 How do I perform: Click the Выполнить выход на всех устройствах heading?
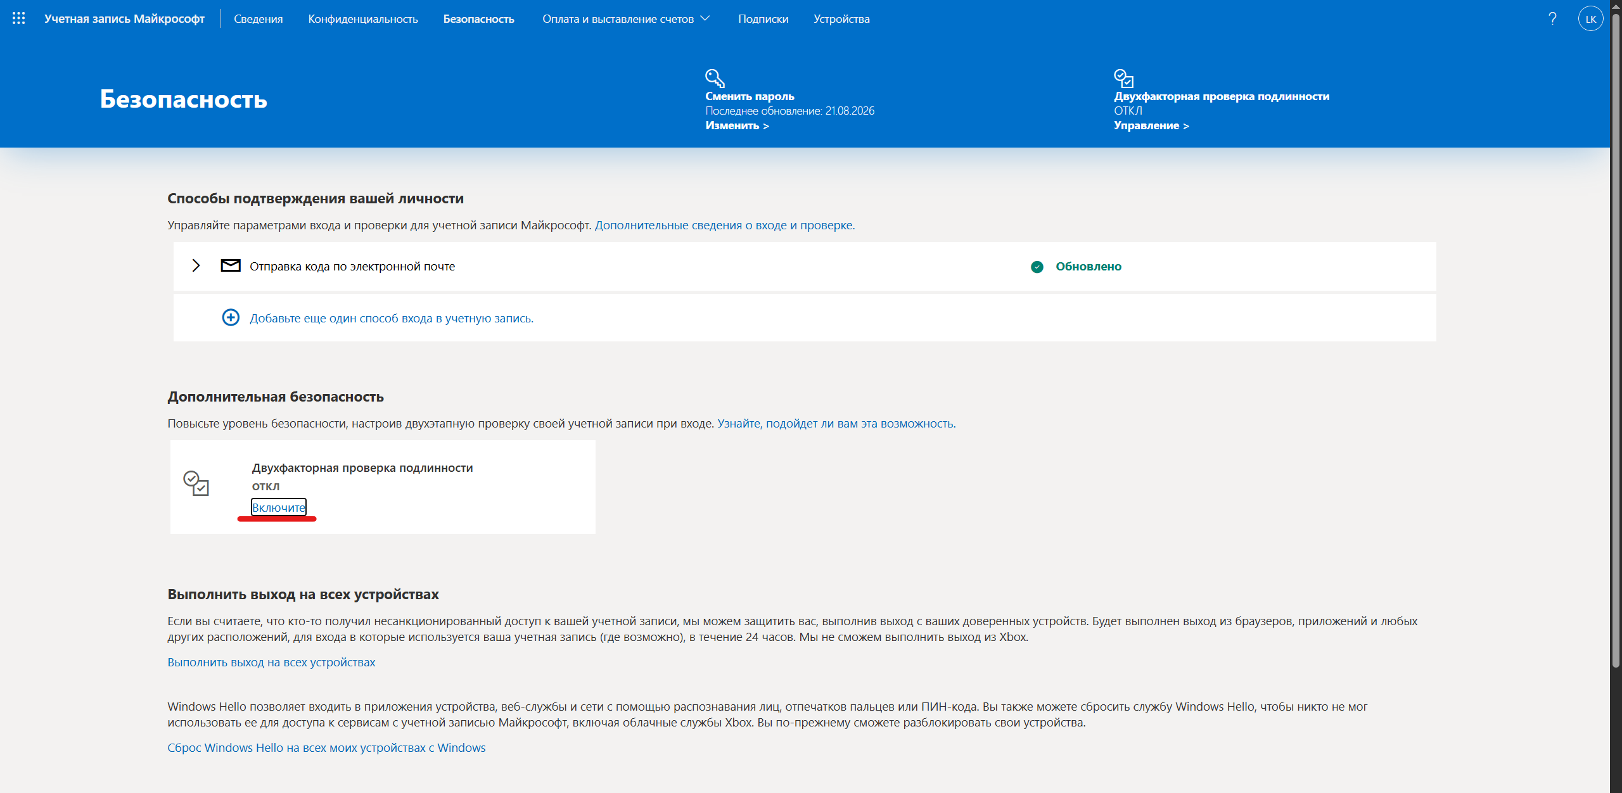pos(303,594)
